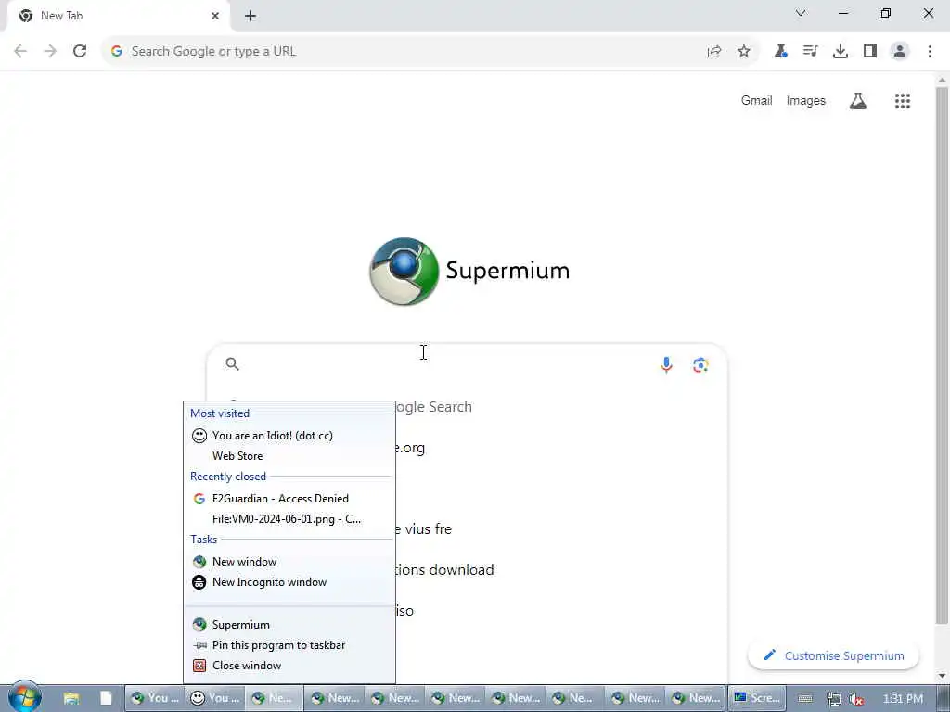The image size is (950, 712).
Task: Click the 1:31 PM taskbar clock
Action: [903, 699]
